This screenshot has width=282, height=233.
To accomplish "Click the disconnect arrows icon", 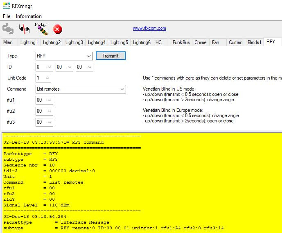I will 25,29.
